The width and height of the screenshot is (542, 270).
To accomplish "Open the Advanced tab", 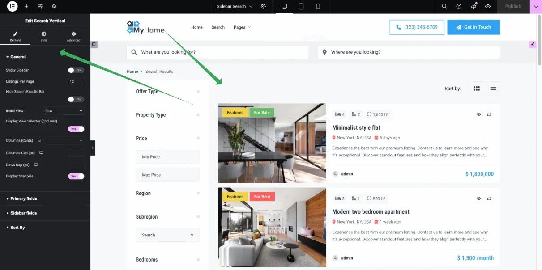I will (x=73, y=37).
